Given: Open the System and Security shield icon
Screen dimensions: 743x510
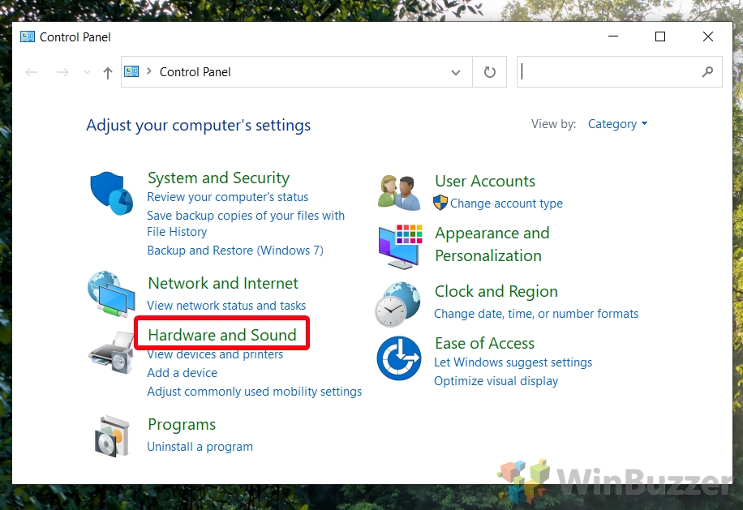Looking at the screenshot, I should (111, 193).
